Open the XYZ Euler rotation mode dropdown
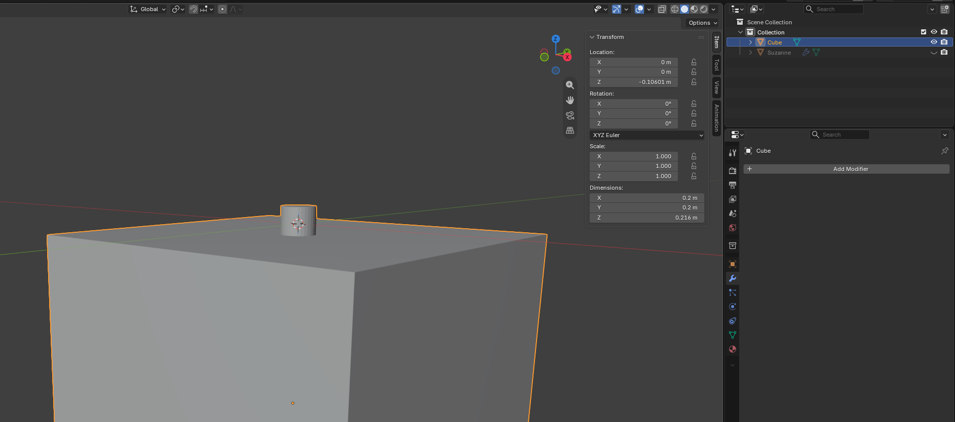 (x=647, y=135)
